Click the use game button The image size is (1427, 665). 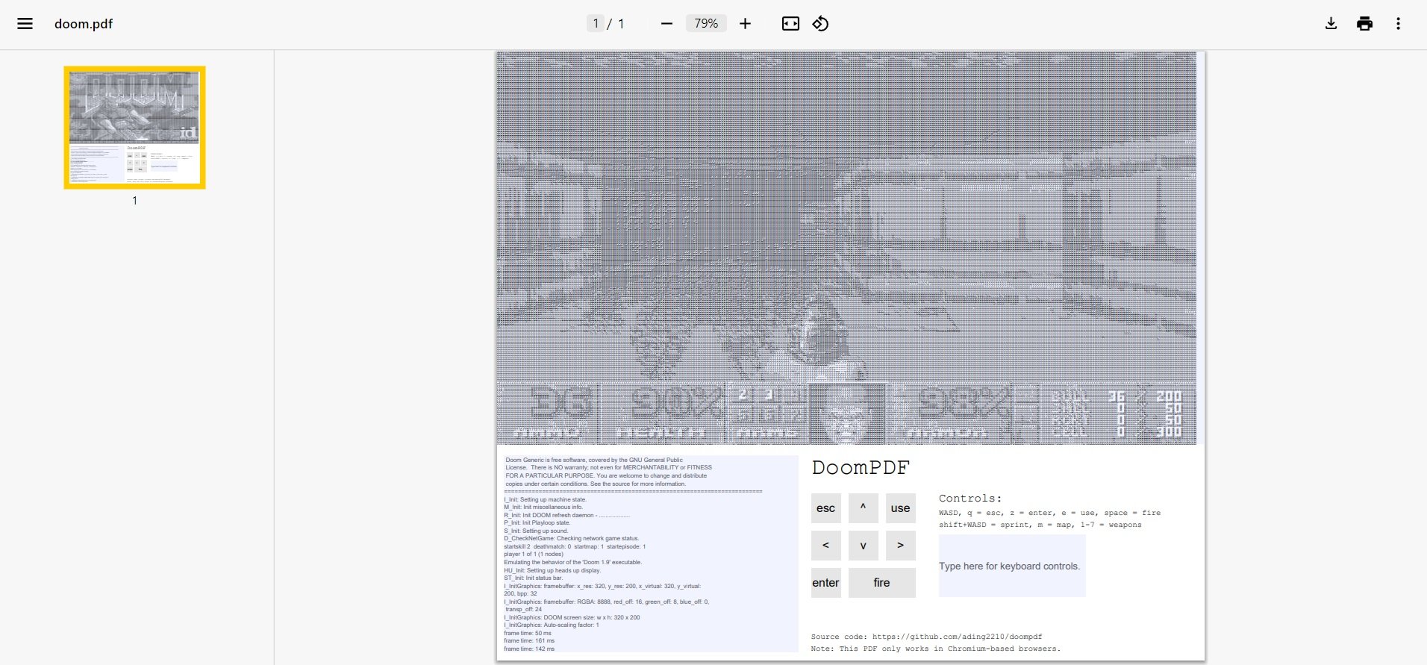[x=900, y=508]
